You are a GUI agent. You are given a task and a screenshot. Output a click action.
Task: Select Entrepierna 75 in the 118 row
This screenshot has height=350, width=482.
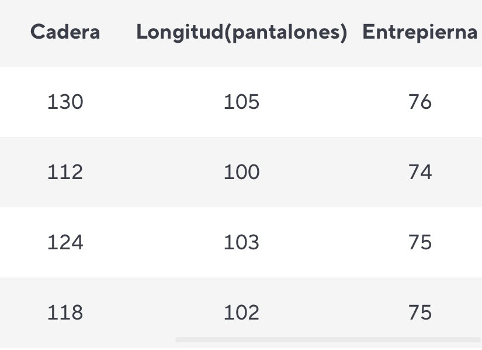click(420, 313)
